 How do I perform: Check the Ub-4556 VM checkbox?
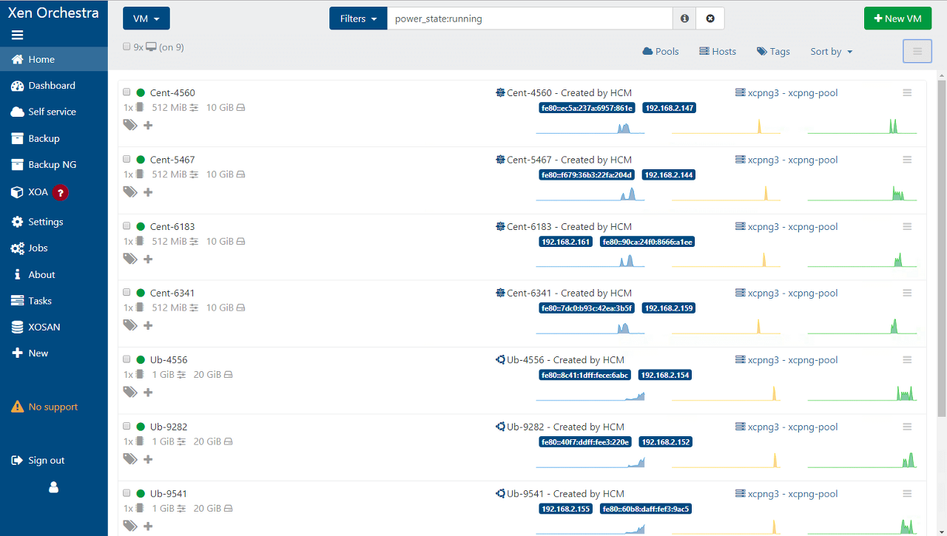(x=127, y=359)
